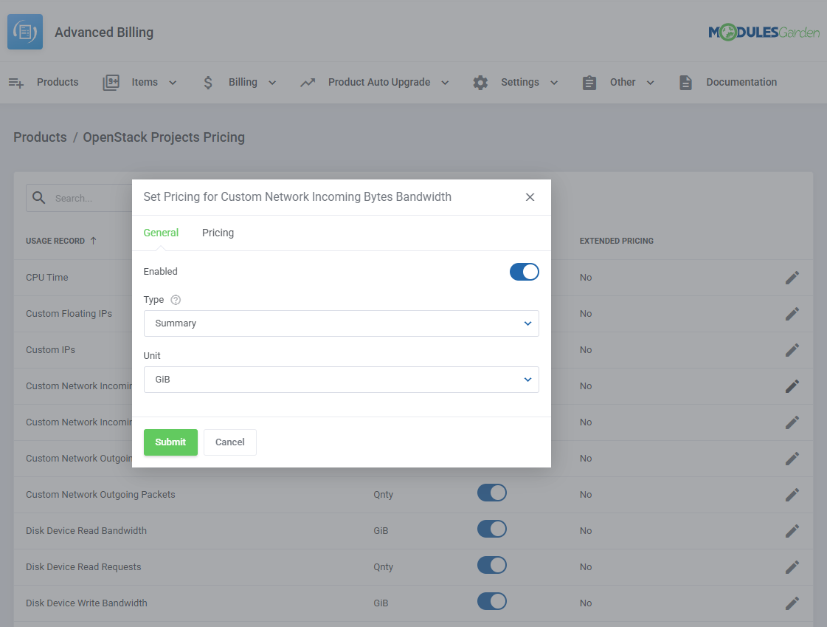Edit Disk Device Read Bandwidth record
827x627 pixels.
(x=792, y=530)
